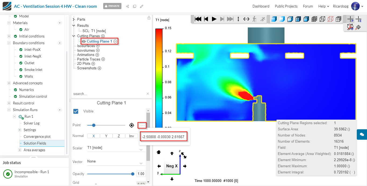The image size is (367, 186).
Task: Remove Cutting Plane 1 with minus icon
Action: [115, 41]
